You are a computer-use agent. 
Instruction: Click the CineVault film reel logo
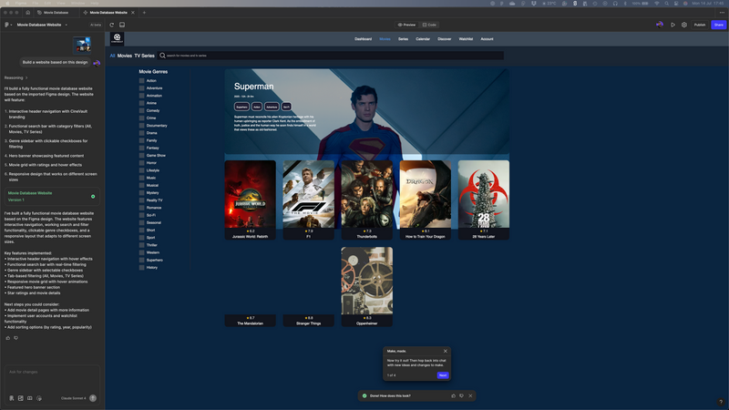(x=118, y=38)
